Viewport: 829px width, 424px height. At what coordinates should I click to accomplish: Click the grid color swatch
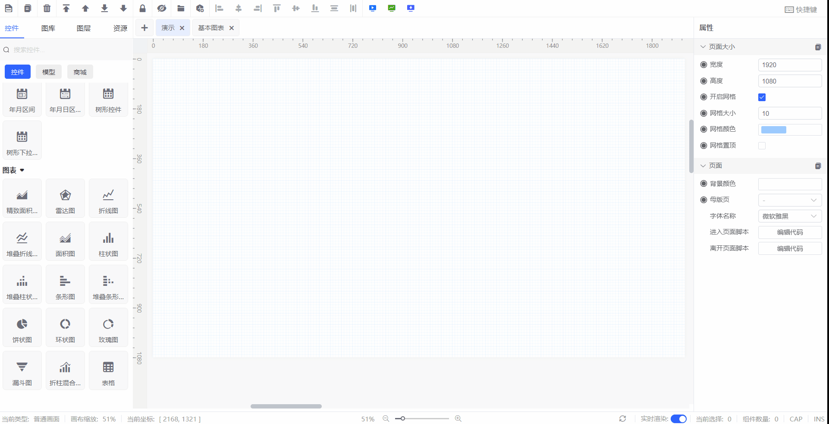click(773, 130)
